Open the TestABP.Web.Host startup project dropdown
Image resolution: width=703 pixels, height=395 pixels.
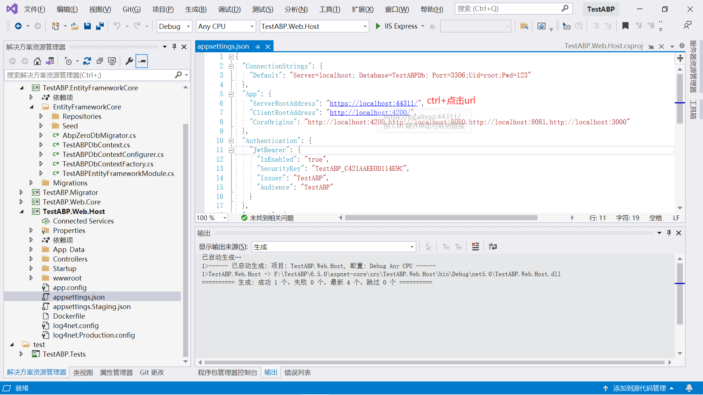coord(314,26)
